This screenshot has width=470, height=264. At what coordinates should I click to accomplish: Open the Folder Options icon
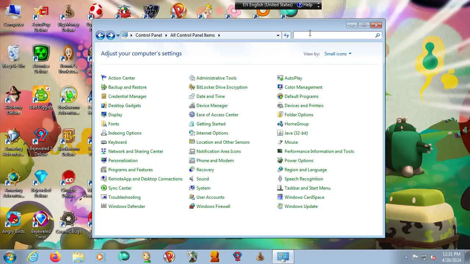coord(280,114)
